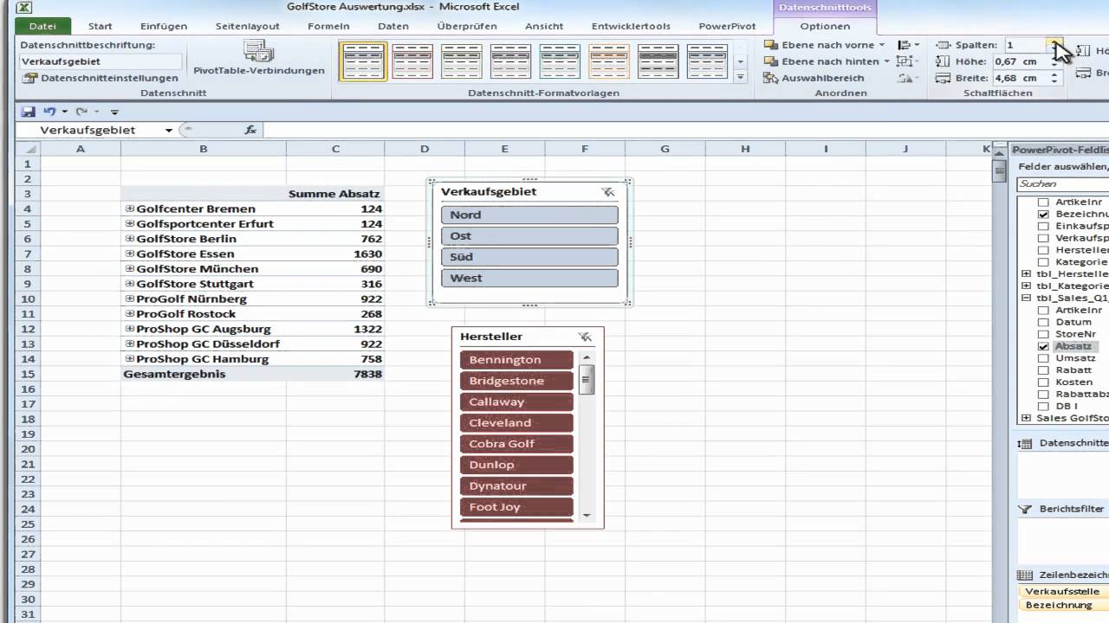Expand the GolfStore Essen pivot row
Viewport: 1109px width, 623px height.
tap(130, 254)
